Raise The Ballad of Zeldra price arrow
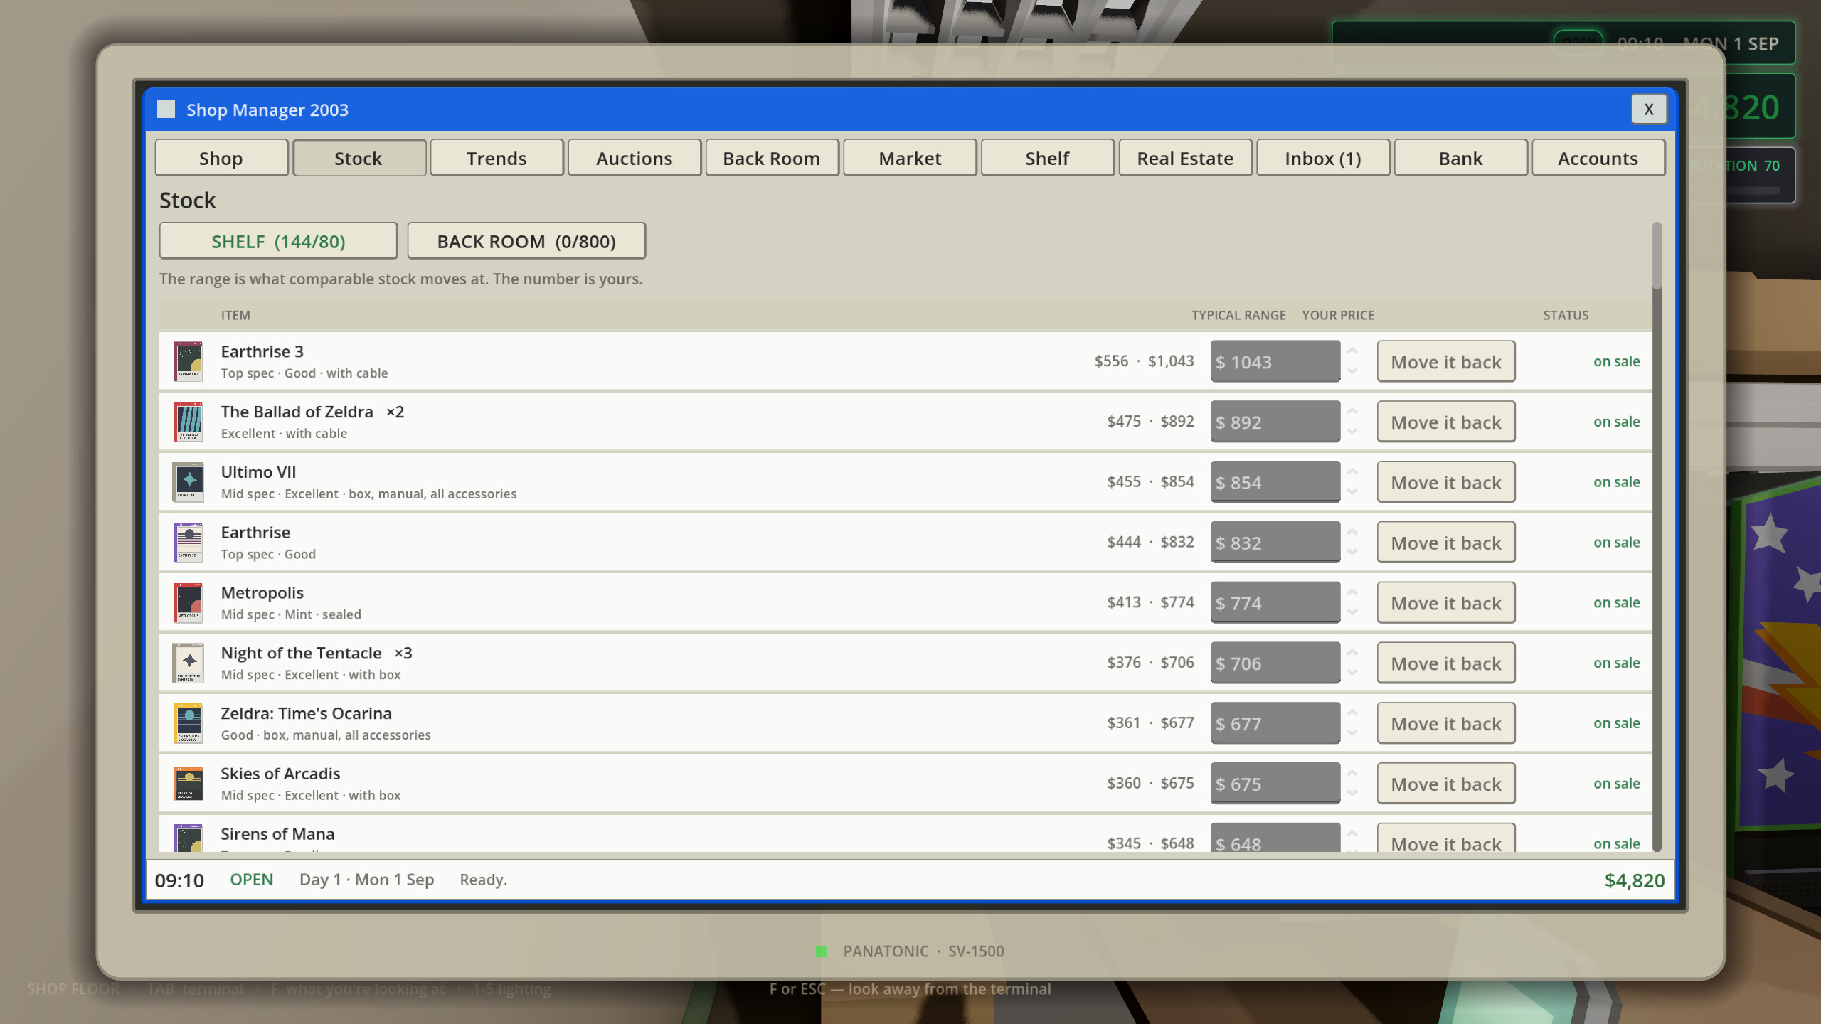The width and height of the screenshot is (1821, 1024). (1352, 412)
